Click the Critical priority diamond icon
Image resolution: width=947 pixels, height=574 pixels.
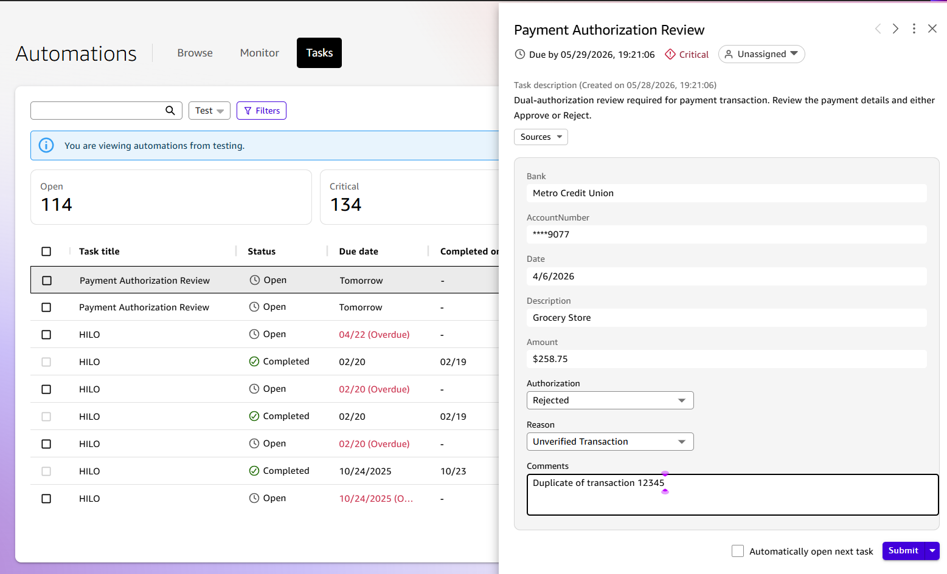(x=670, y=54)
